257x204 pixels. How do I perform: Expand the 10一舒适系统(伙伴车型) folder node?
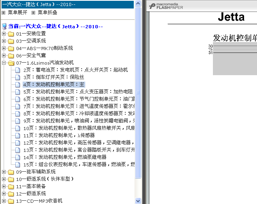(4, 179)
